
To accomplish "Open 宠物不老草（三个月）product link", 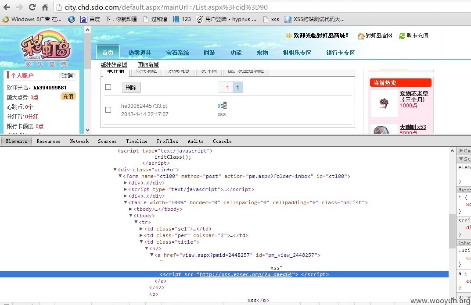I will pos(414,96).
